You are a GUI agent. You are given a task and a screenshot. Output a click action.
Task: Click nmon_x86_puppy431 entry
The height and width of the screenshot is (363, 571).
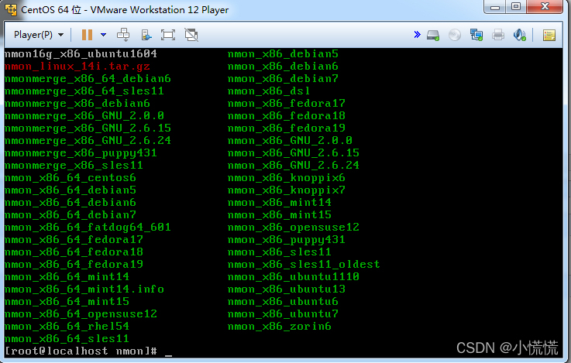[x=286, y=240]
